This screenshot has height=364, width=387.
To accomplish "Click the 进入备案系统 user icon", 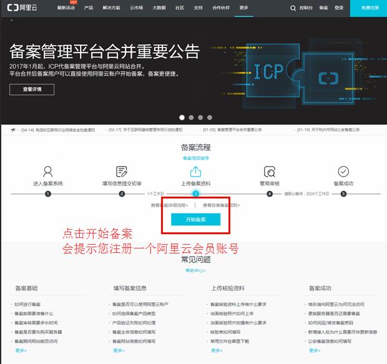I will click(x=47, y=171).
